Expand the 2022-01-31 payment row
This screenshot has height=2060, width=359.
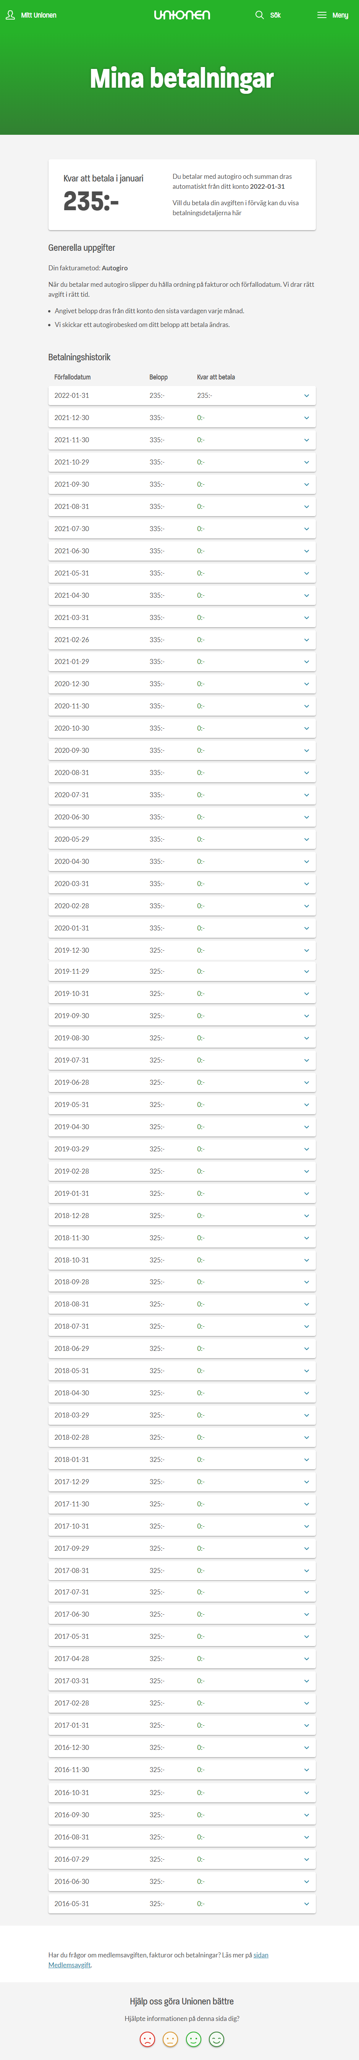point(182,395)
